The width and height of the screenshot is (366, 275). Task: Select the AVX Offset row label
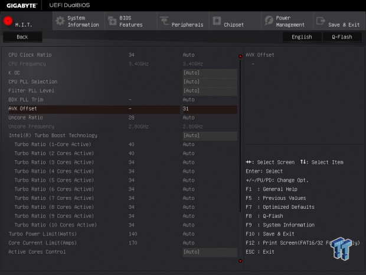pos(22,109)
